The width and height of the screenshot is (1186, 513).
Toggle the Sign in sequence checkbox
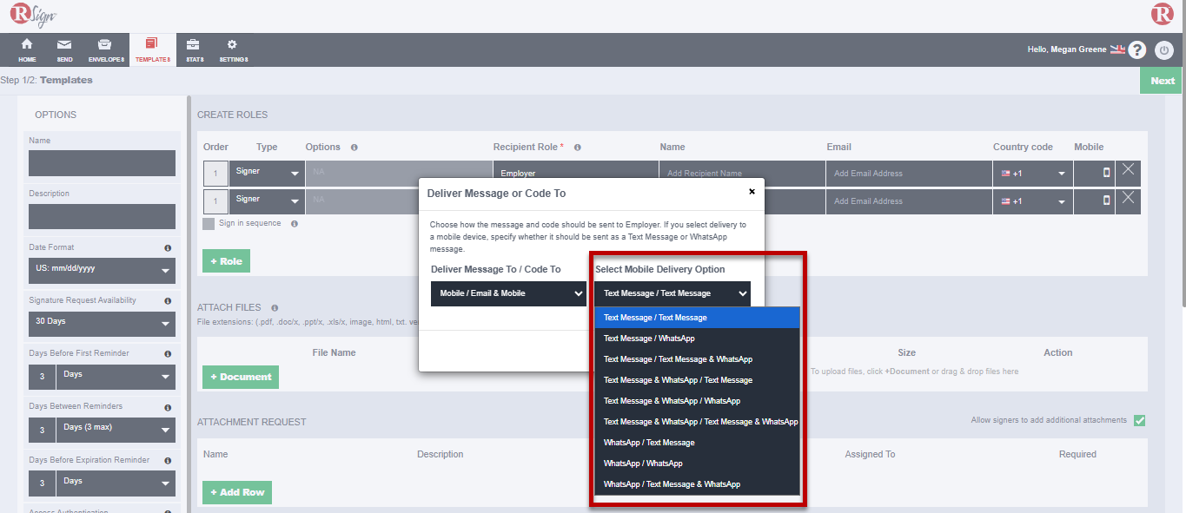(209, 224)
